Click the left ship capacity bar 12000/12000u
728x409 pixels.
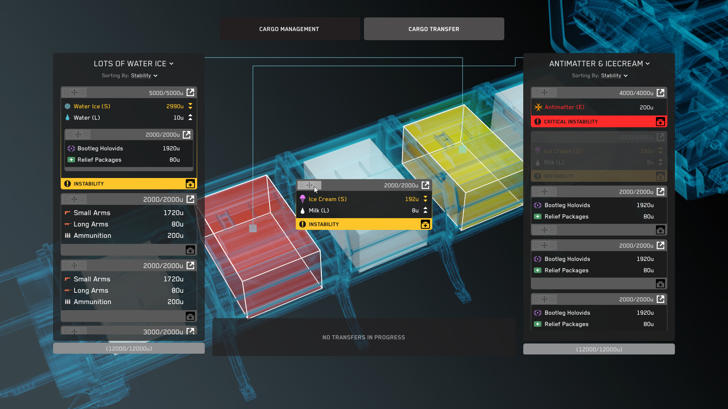tap(129, 348)
